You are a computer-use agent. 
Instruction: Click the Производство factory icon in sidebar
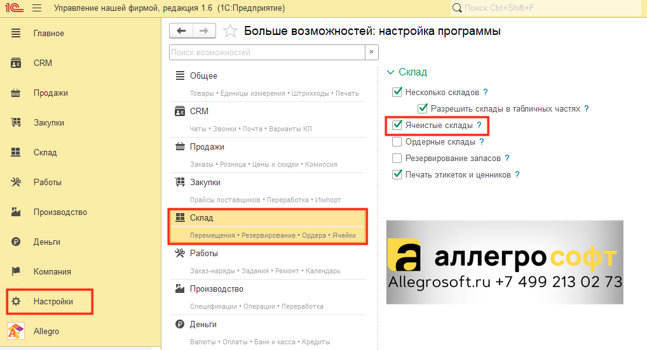(16, 212)
